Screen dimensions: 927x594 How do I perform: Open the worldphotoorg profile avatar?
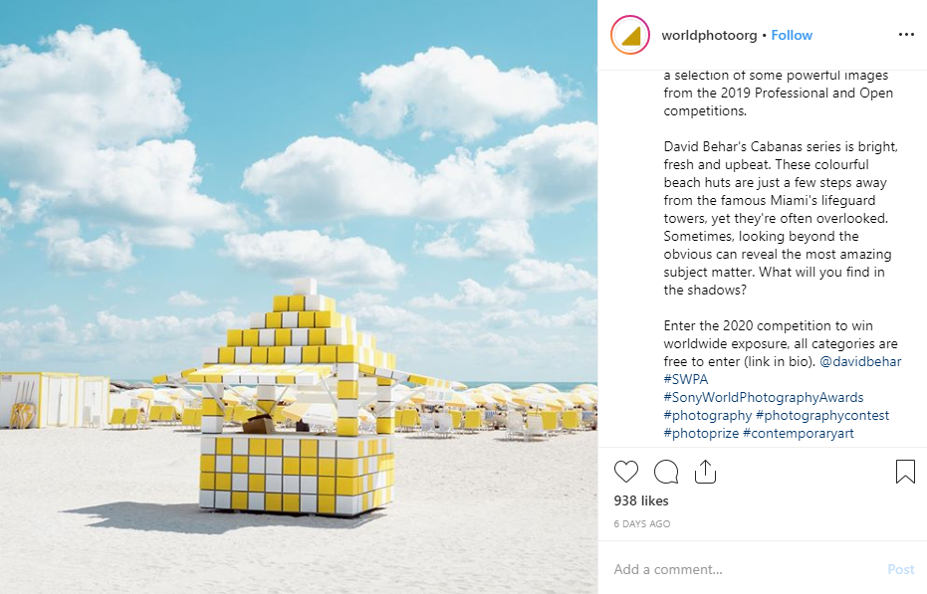[x=630, y=36]
